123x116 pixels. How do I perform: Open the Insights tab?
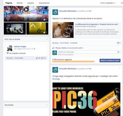click(31, 3)
